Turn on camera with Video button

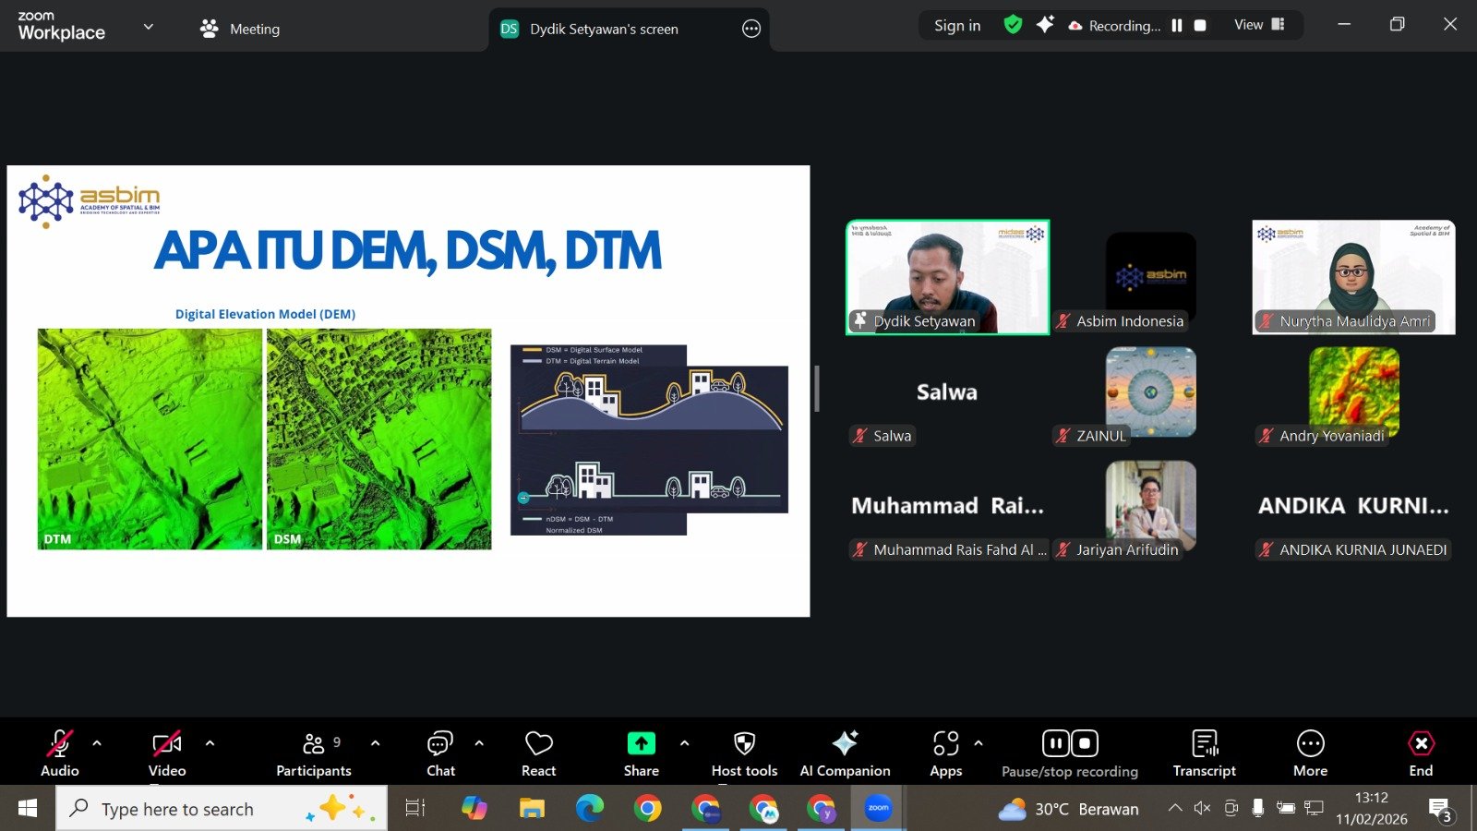click(167, 753)
